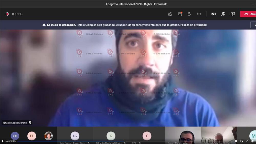Image resolution: width=256 pixels, height=144 pixels.
Task: Click the Ignacio López Moreno name label
Action: coord(15,123)
